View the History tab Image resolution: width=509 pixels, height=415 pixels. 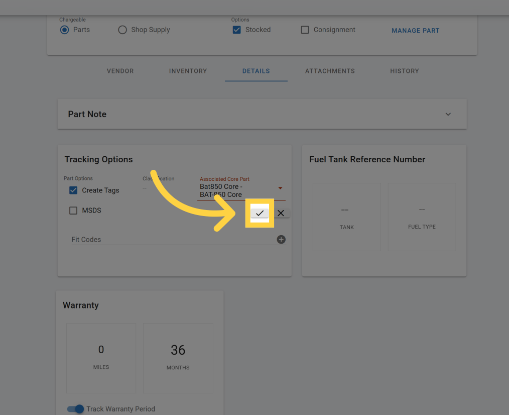(404, 71)
